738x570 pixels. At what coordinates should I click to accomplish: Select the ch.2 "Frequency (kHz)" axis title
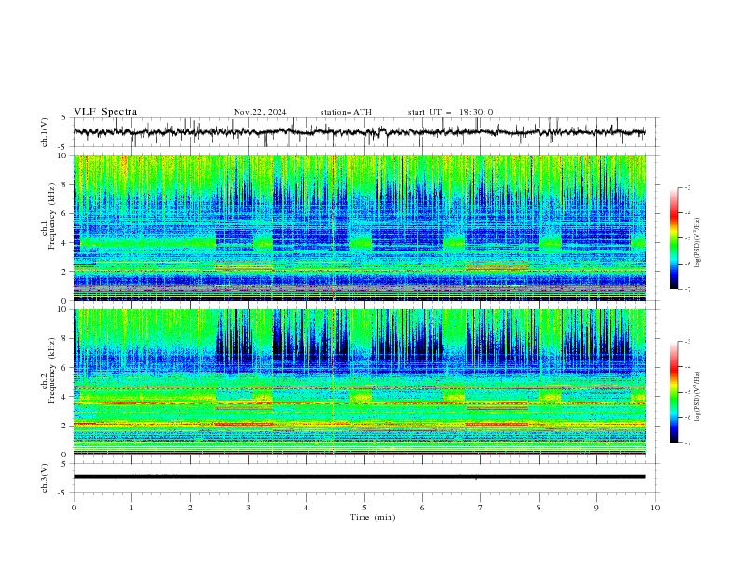pyautogui.click(x=52, y=371)
